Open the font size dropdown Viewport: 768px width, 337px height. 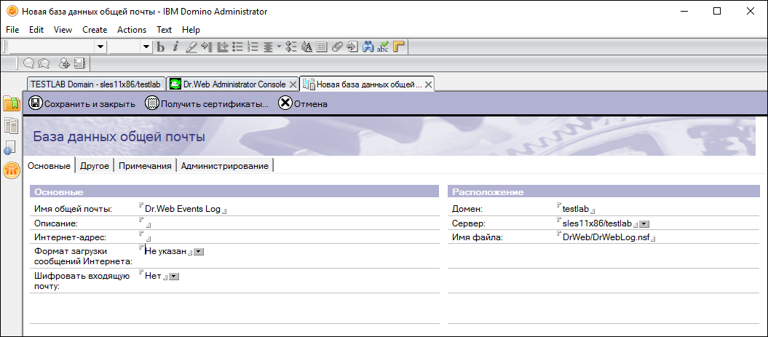(146, 47)
